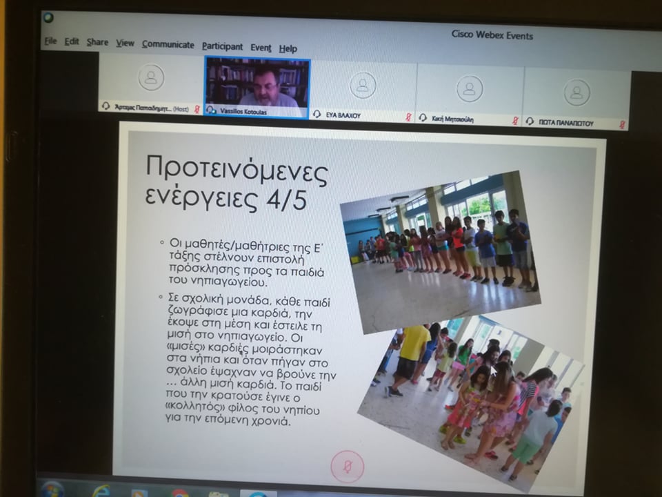
Task: Expand the Communicate menu
Action: click(x=168, y=45)
